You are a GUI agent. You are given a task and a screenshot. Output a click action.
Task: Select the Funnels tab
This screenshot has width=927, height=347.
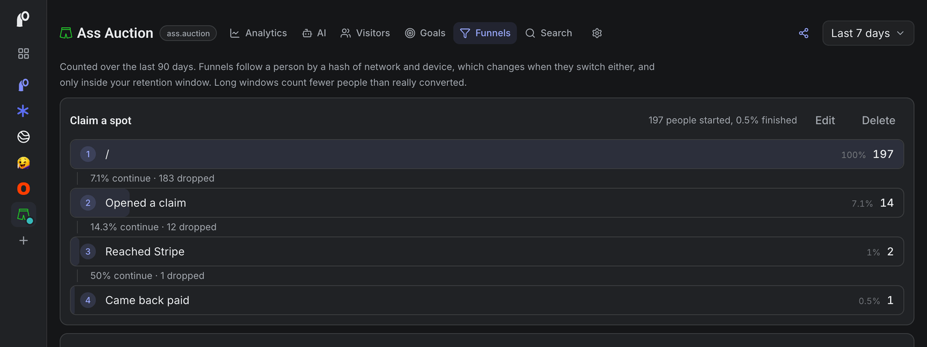pos(485,33)
